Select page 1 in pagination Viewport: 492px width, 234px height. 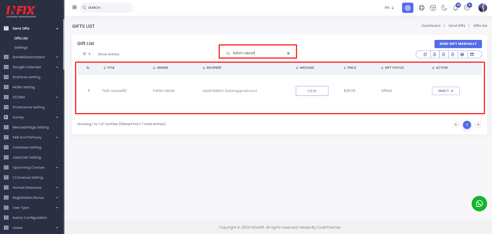coord(467,125)
